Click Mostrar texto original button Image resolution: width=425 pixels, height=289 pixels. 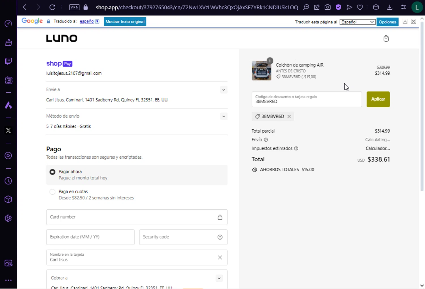pos(125,22)
